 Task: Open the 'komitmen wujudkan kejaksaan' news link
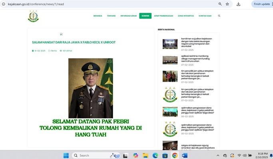(196, 42)
